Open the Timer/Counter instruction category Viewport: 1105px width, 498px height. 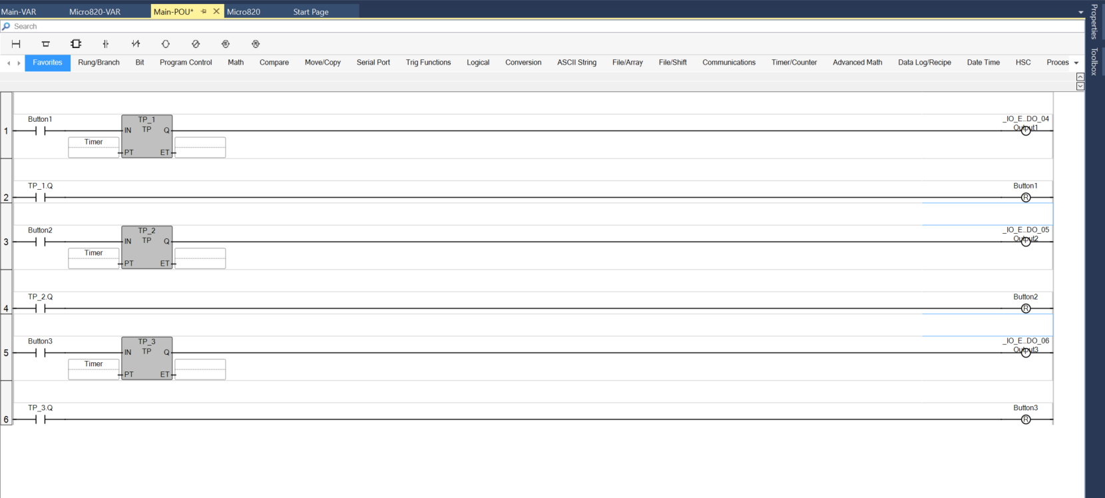pos(794,63)
